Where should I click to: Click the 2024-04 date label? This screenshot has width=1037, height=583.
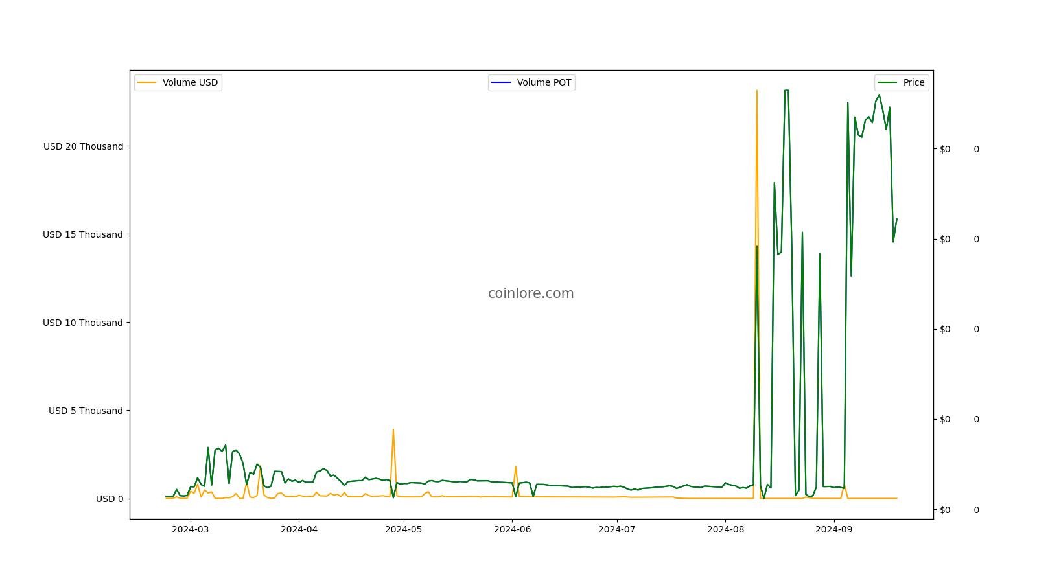coord(299,529)
